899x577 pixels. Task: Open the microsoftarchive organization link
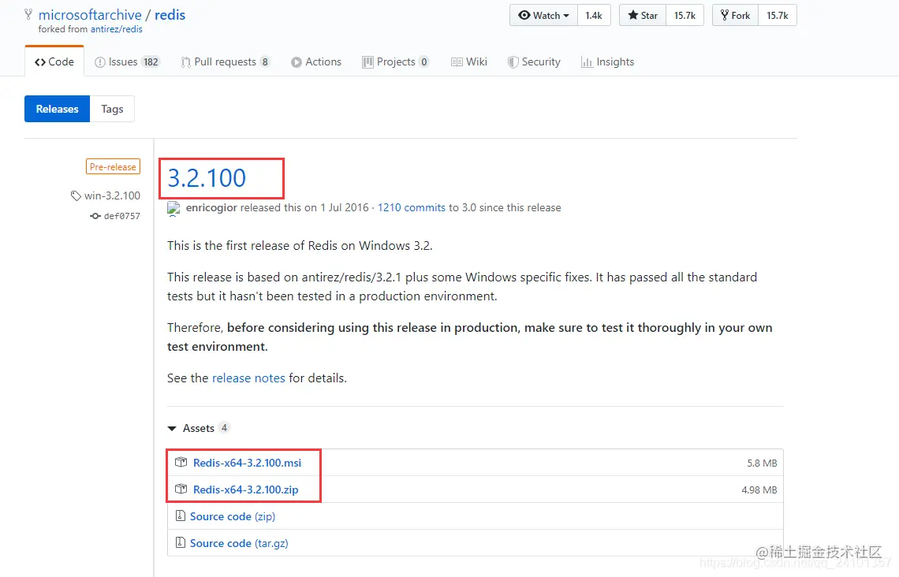pos(90,15)
